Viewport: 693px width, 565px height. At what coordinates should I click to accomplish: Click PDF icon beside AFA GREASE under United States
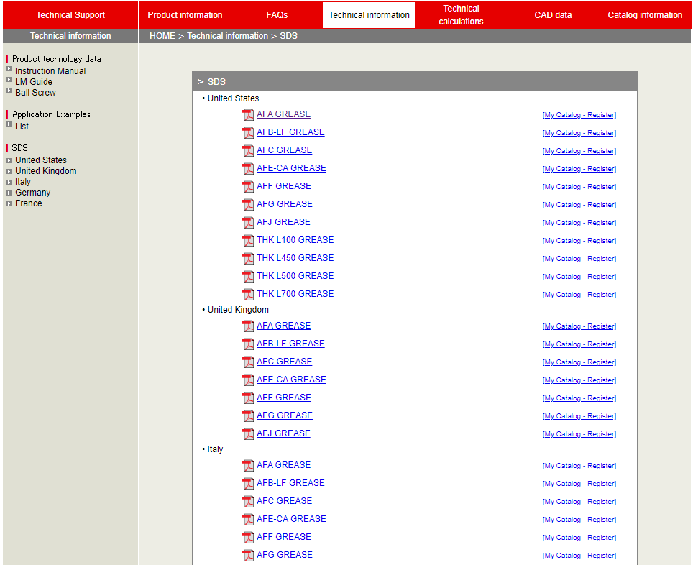(248, 115)
